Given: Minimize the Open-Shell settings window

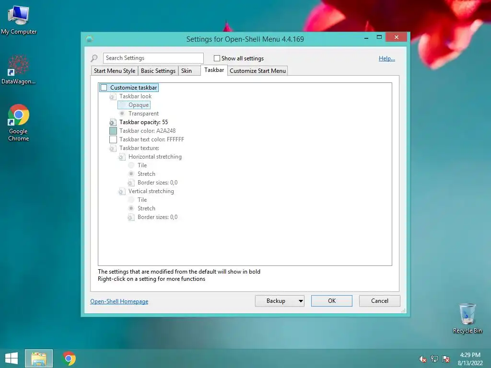Looking at the screenshot, I should point(366,37).
